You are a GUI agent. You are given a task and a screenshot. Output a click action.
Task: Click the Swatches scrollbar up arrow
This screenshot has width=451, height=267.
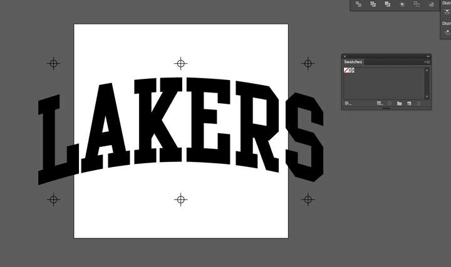tap(427, 70)
